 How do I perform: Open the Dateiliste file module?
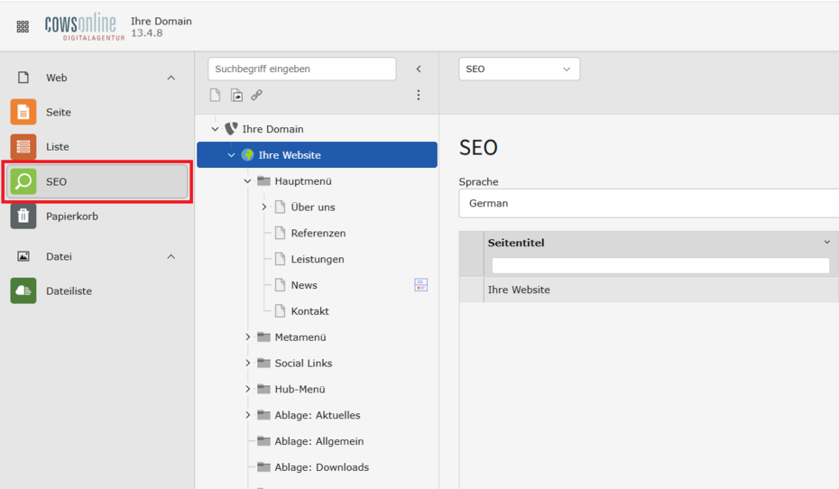69,291
